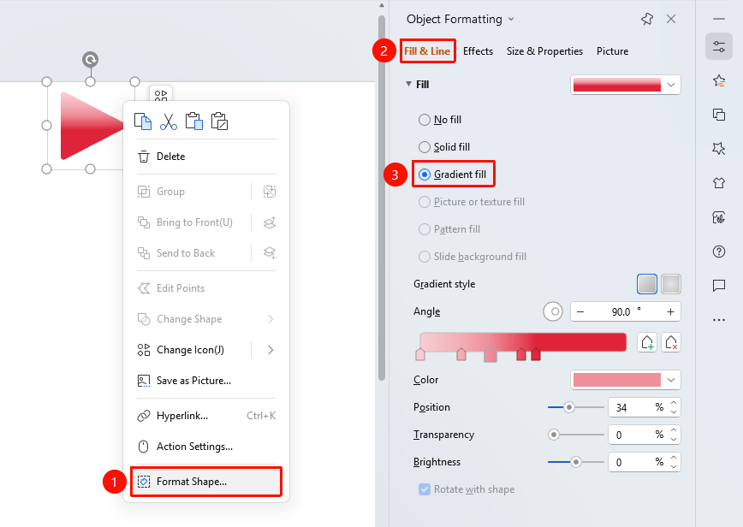Switch to the Effects tab

[x=478, y=51]
